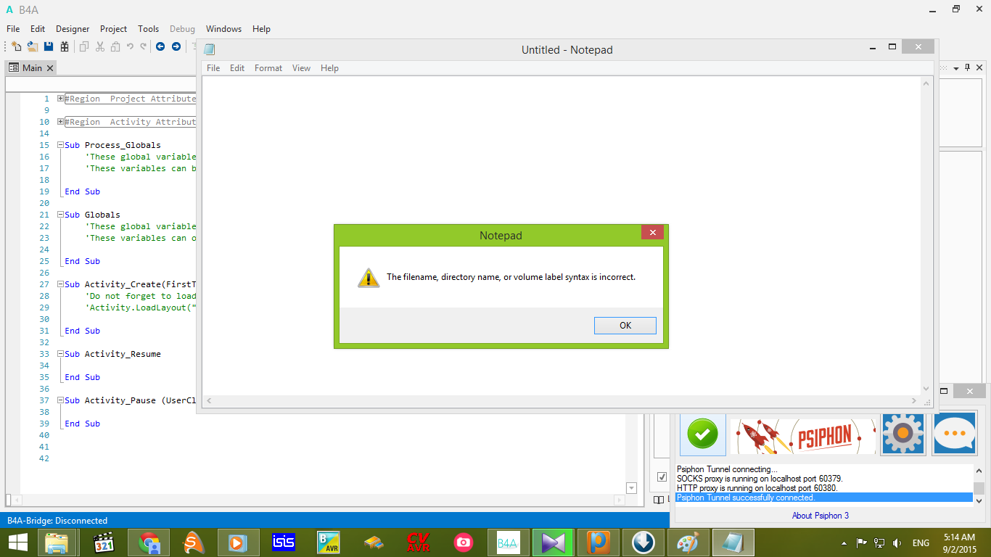Click the Psiphon log scrollbar down arrow
Image resolution: width=991 pixels, height=557 pixels.
979,500
